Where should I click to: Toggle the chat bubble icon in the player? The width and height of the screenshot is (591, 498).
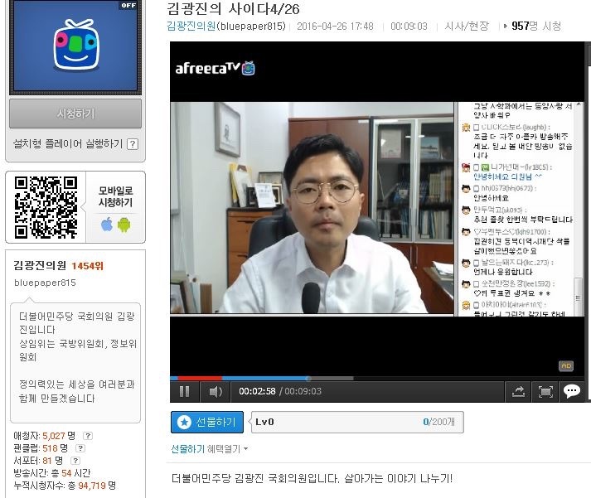point(571,391)
